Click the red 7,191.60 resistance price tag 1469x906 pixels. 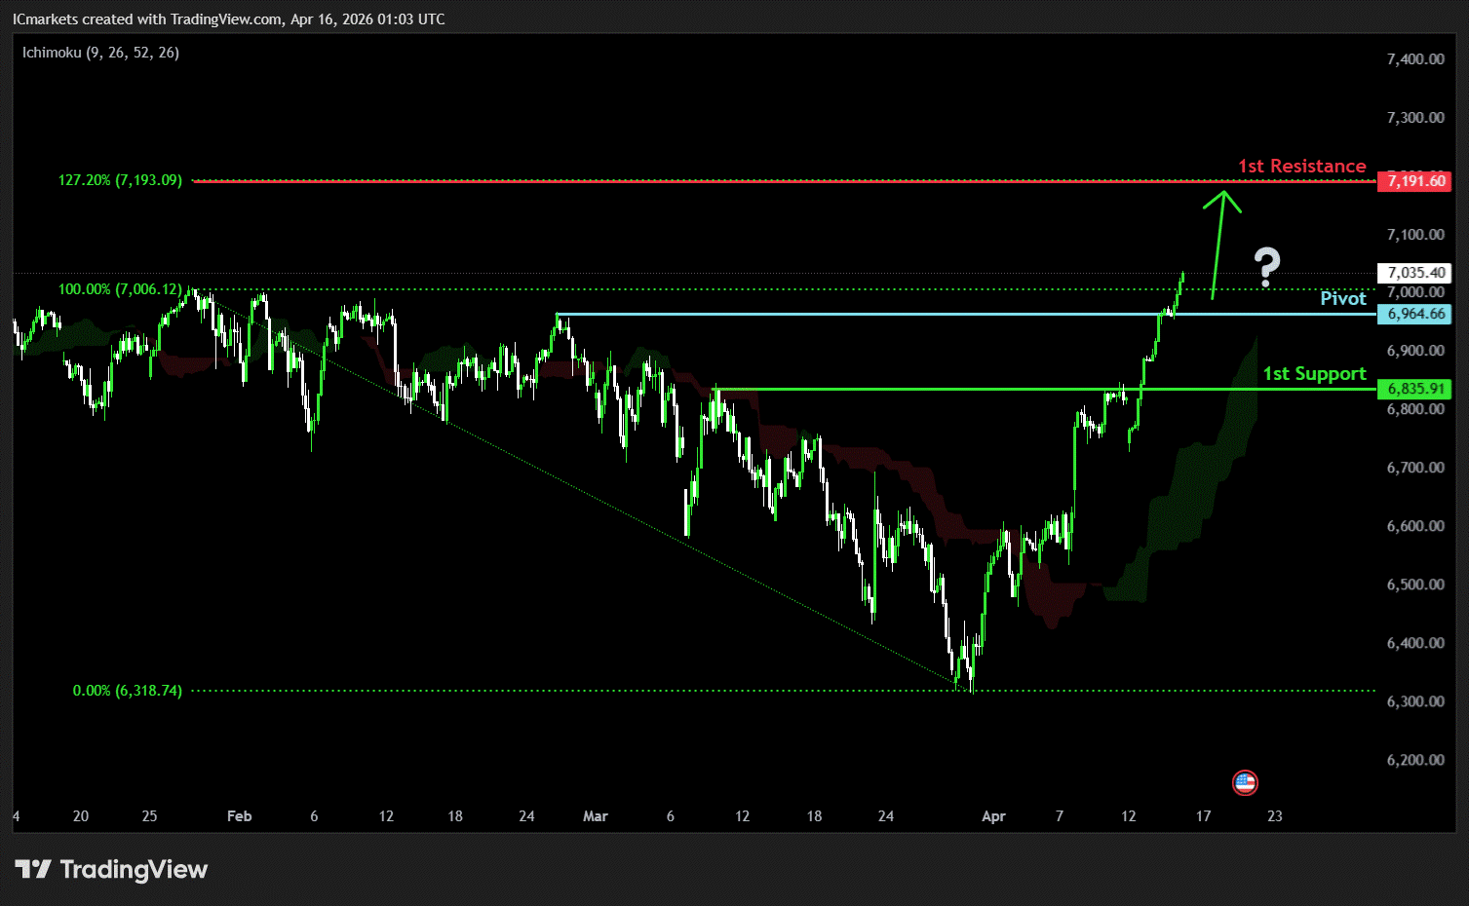tap(1414, 181)
